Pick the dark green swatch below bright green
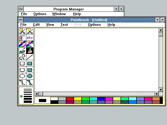The width and height of the screenshot is (167, 125). pyautogui.click(x=86, y=102)
